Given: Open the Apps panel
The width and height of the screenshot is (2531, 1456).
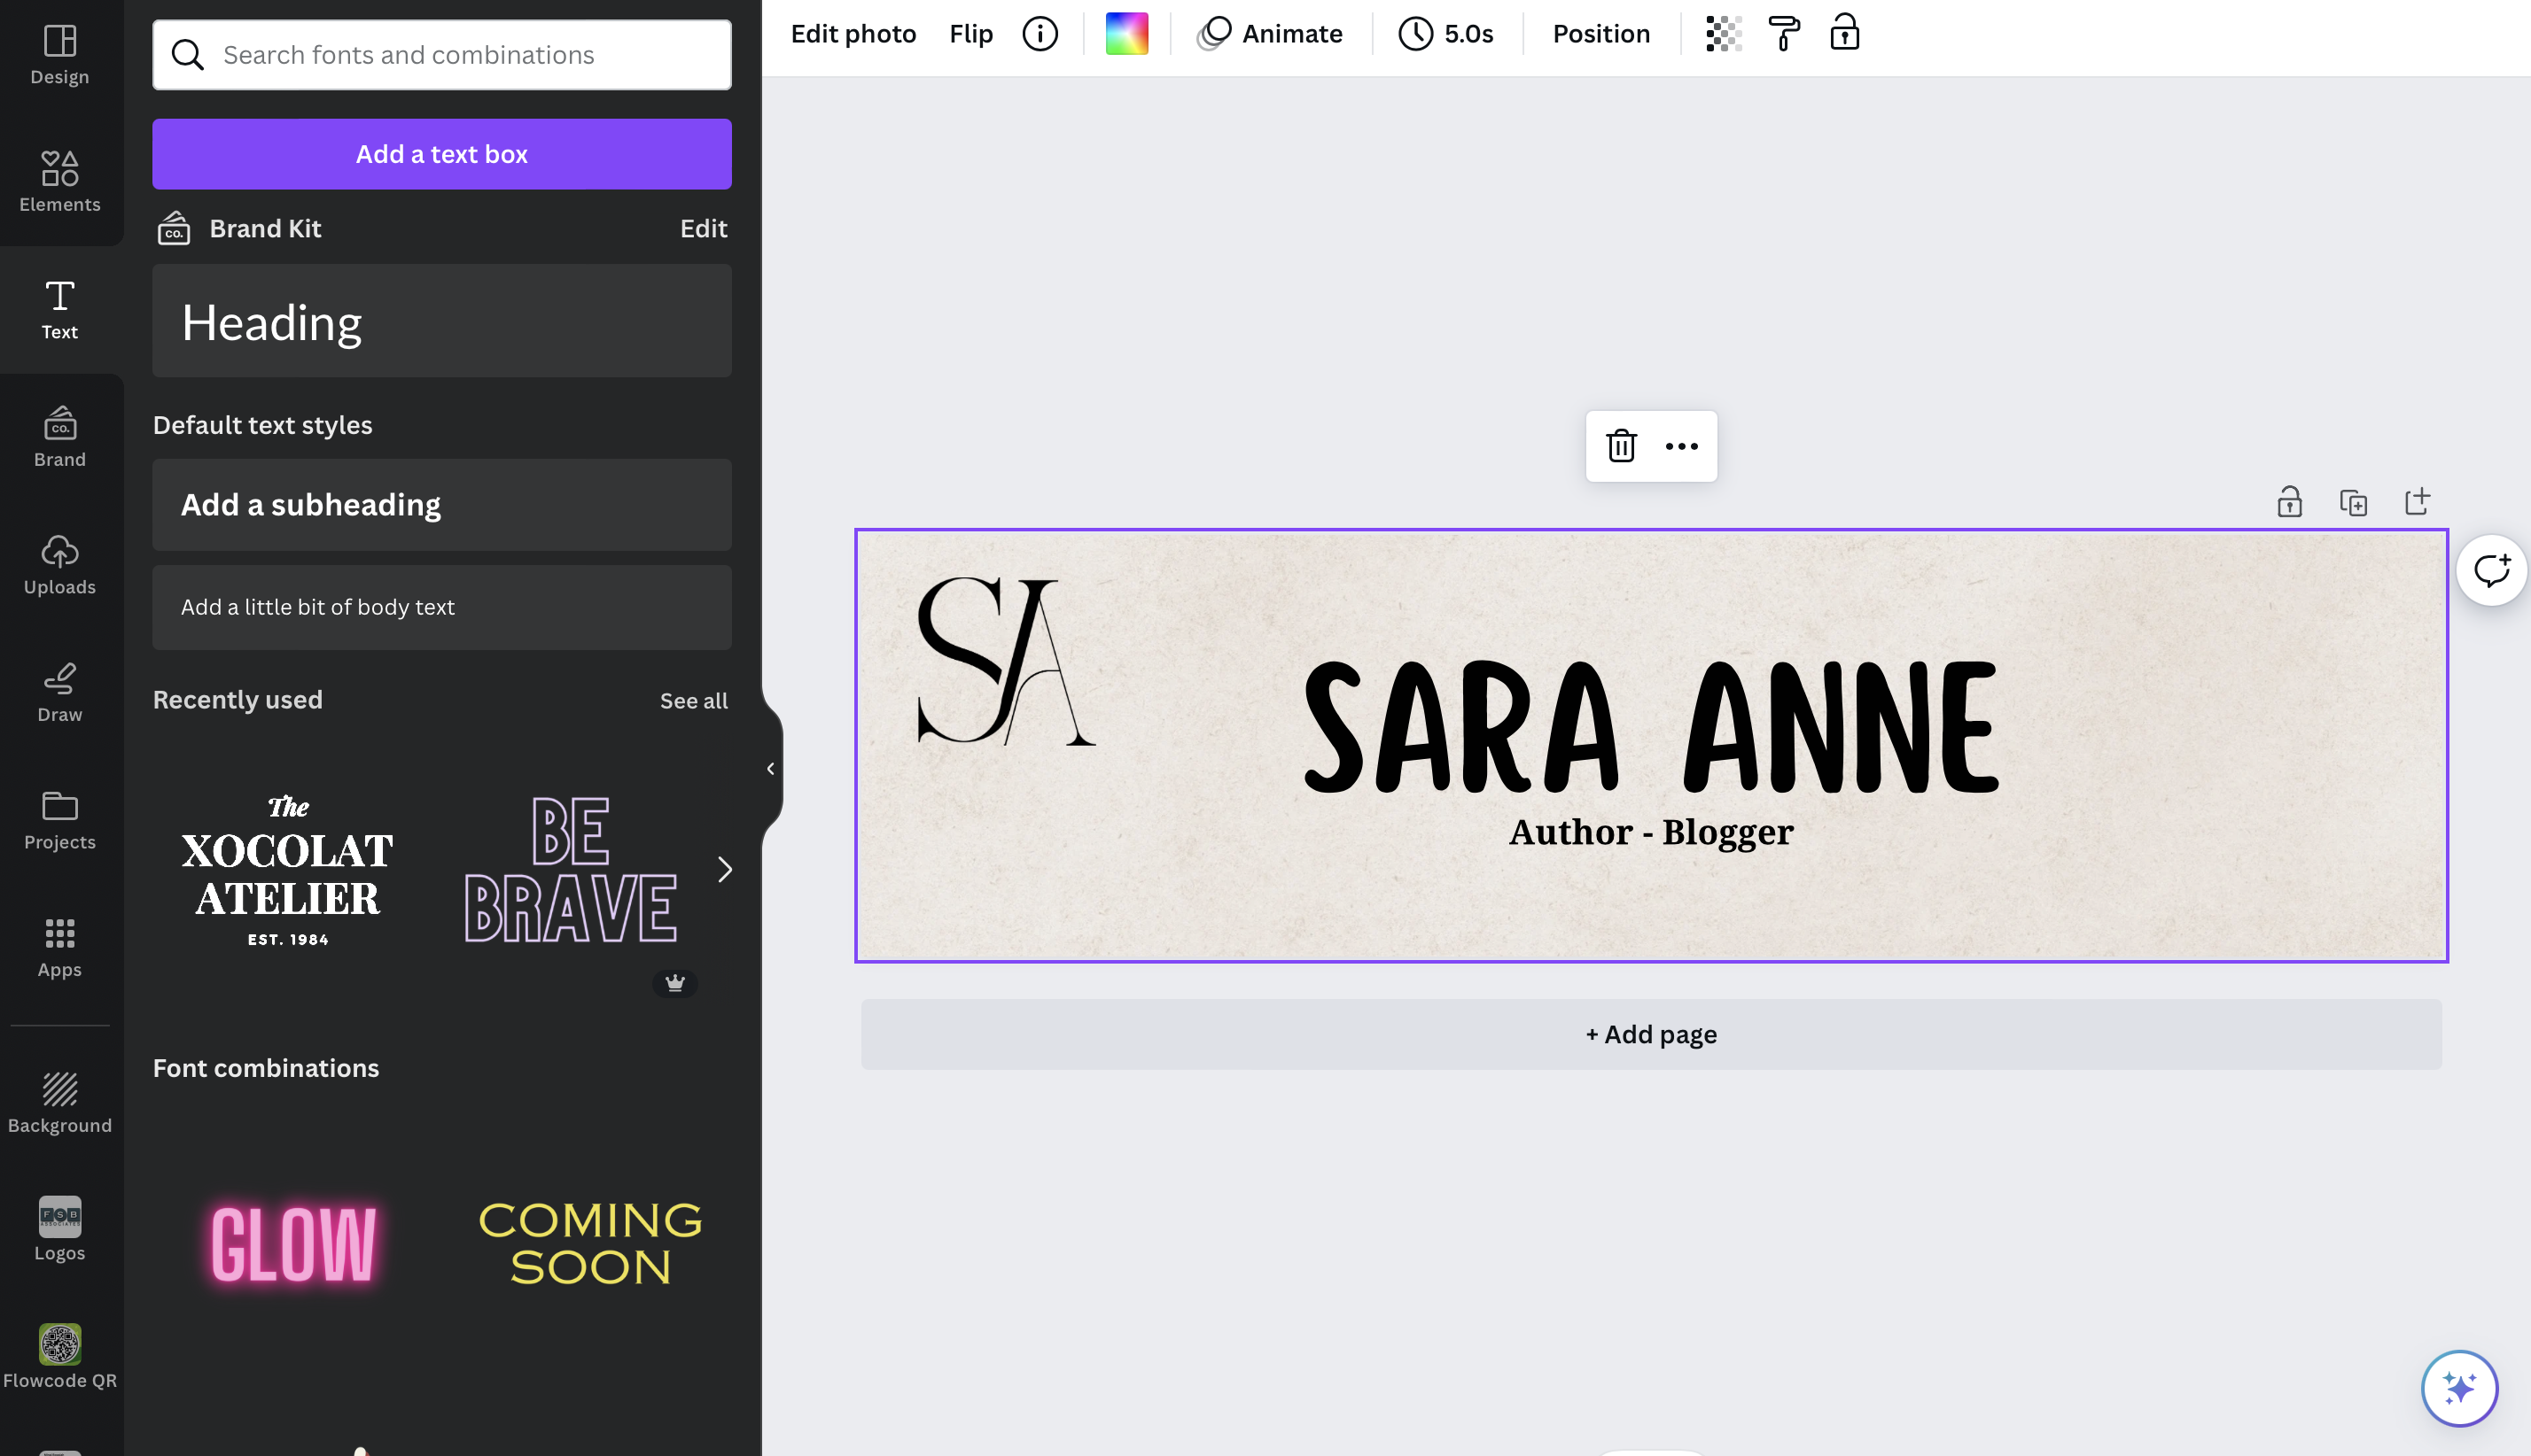Looking at the screenshot, I should [x=59, y=947].
